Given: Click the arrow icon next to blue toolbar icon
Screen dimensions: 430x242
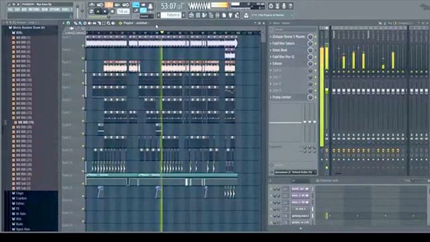Looking at the screenshot, I should (x=143, y=5).
